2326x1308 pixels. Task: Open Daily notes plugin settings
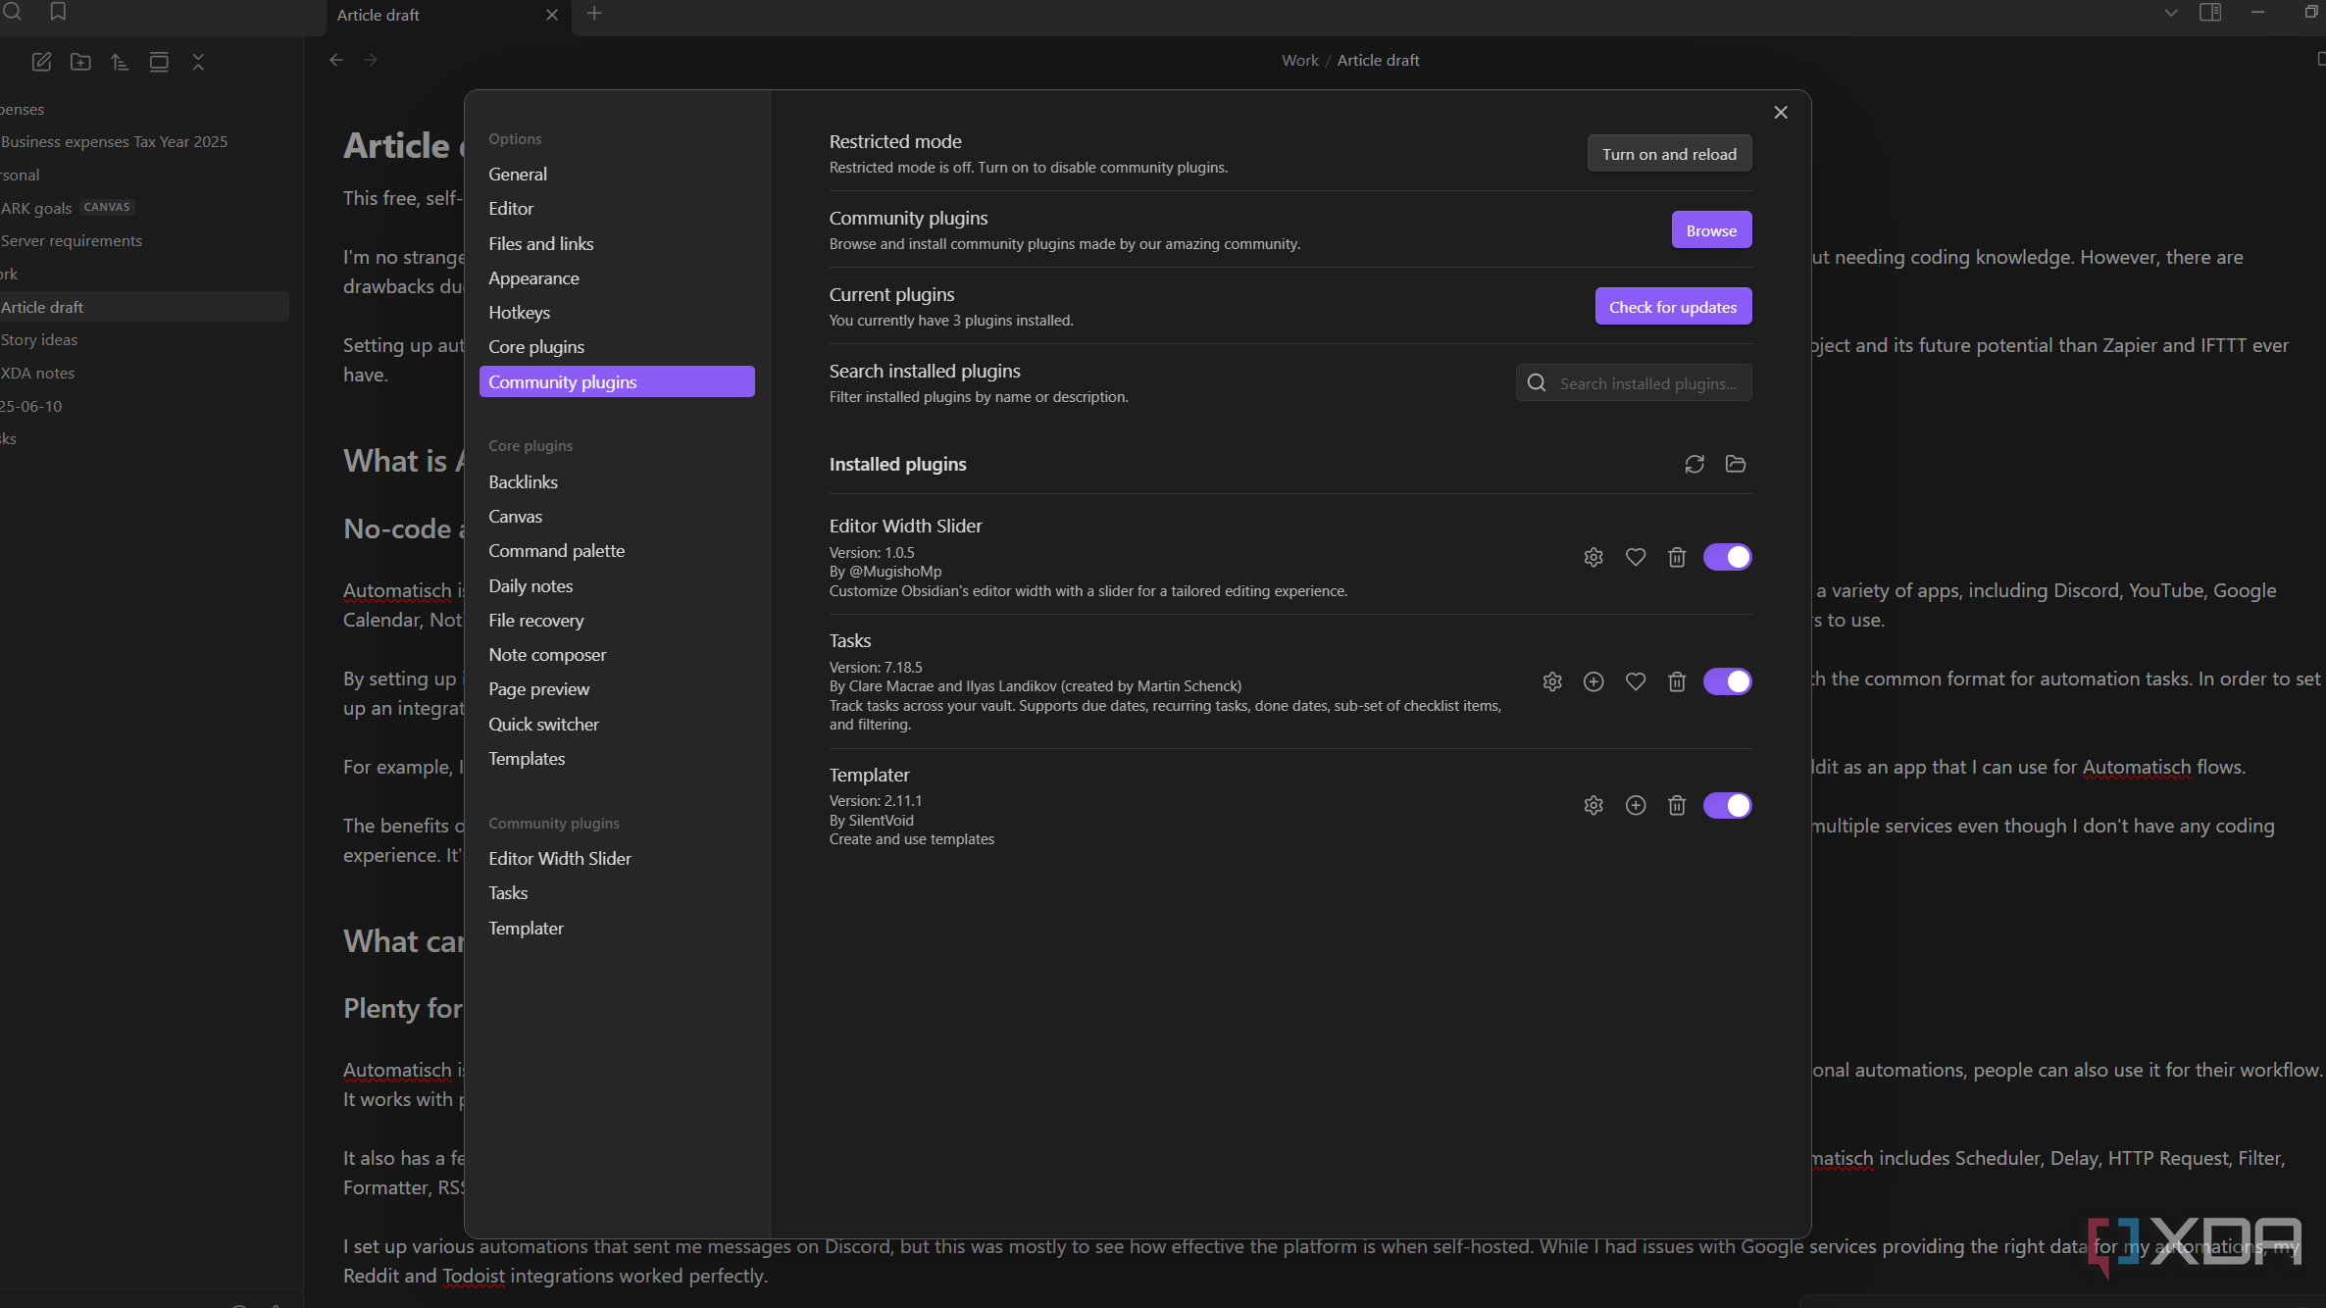(617, 586)
